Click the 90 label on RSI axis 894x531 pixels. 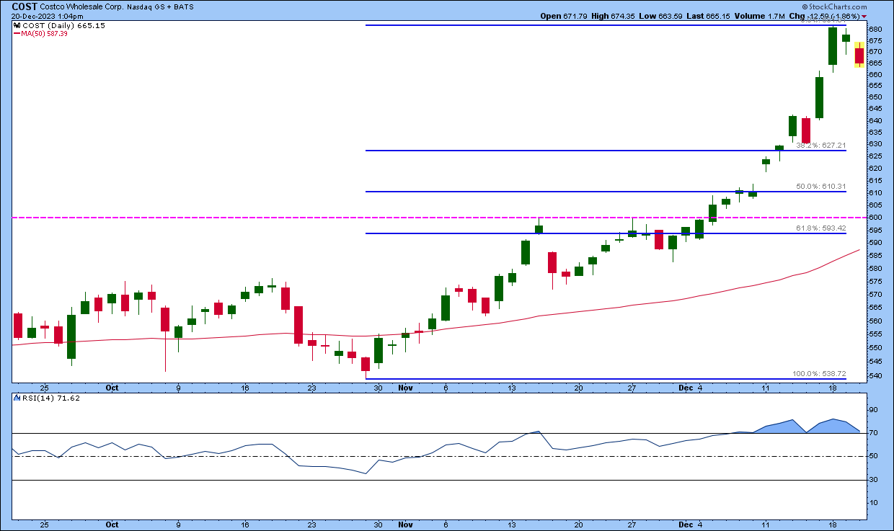pos(875,410)
